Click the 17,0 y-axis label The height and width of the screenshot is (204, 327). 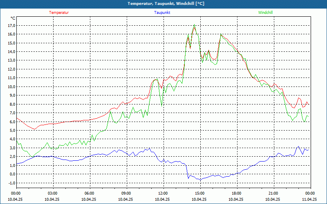click(x=11, y=26)
